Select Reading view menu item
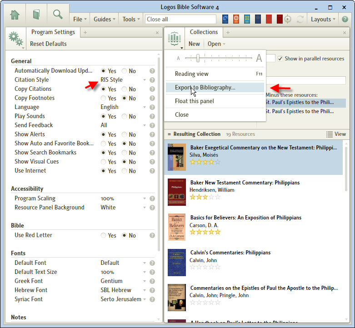Image resolution: width=355 pixels, height=328 pixels. coord(215,74)
